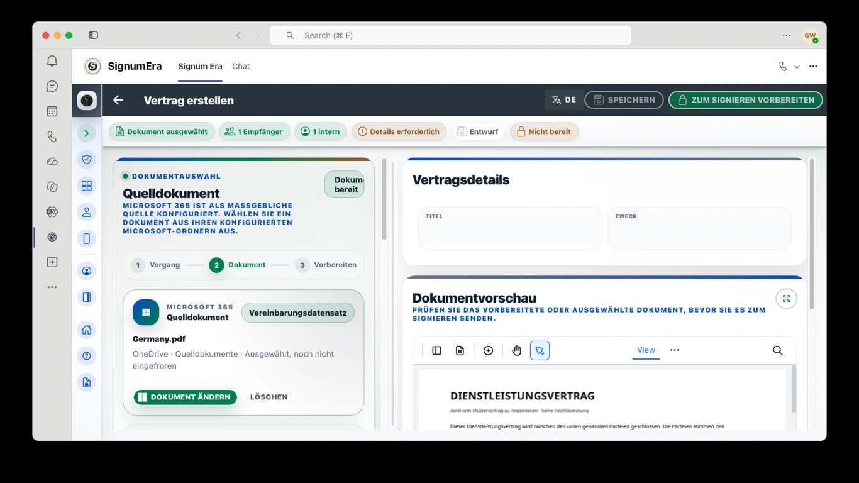The height and width of the screenshot is (483, 859).
Task: Go back with the arrow beside Vertrag erstellen
Action: (118, 100)
